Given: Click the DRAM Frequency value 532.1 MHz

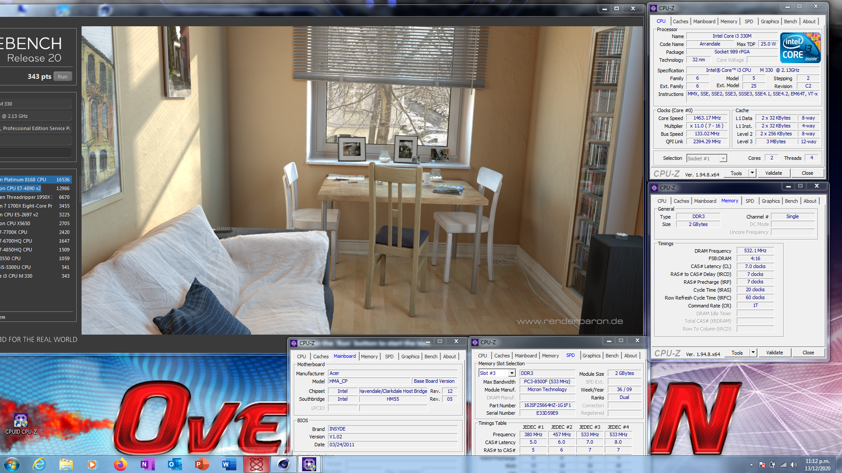Looking at the screenshot, I should [755, 251].
